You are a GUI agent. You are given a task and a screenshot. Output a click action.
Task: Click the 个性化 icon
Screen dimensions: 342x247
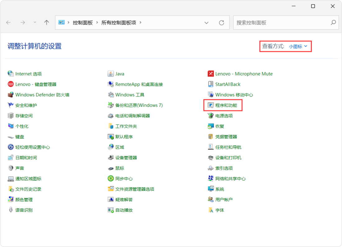point(11,126)
